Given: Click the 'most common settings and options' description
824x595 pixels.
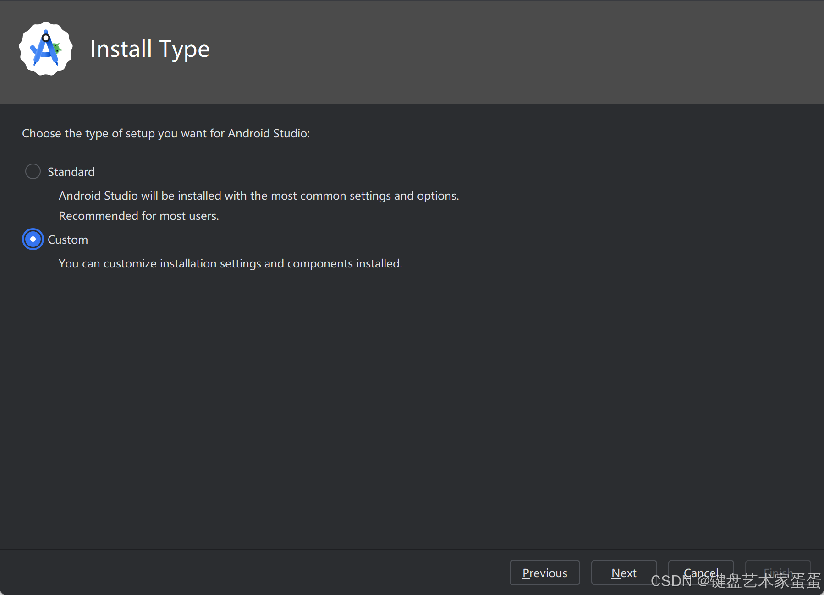Looking at the screenshot, I should (259, 196).
